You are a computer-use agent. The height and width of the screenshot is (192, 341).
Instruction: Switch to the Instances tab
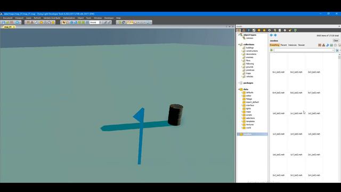(x=293, y=45)
